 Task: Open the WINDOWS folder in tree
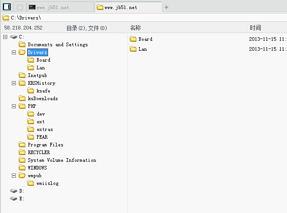37,168
